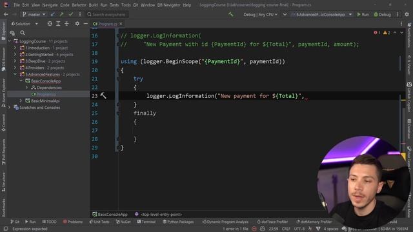Expand the Dependencies node

click(x=26, y=88)
